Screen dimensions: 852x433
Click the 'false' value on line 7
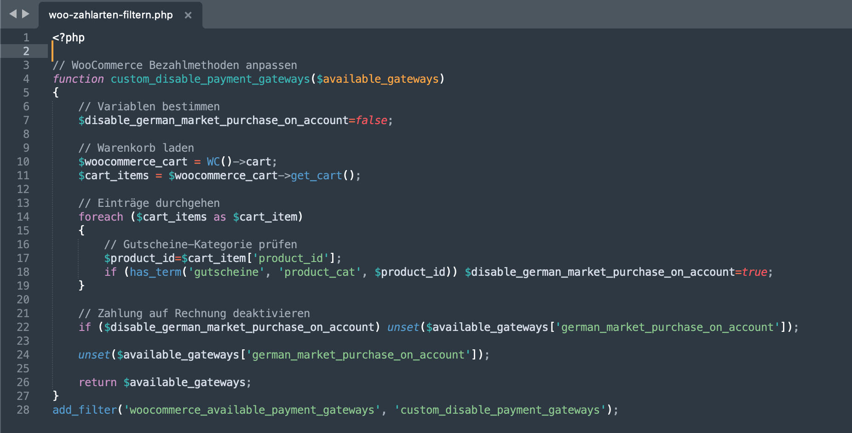[371, 120]
